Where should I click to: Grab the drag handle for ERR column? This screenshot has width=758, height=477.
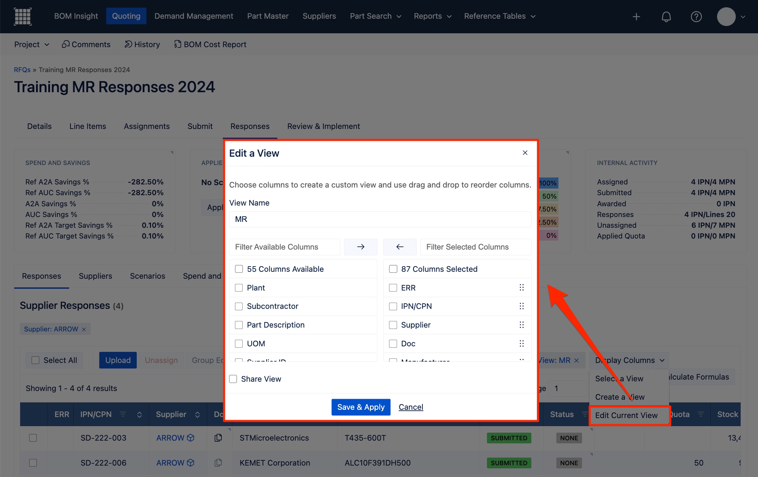tap(521, 287)
